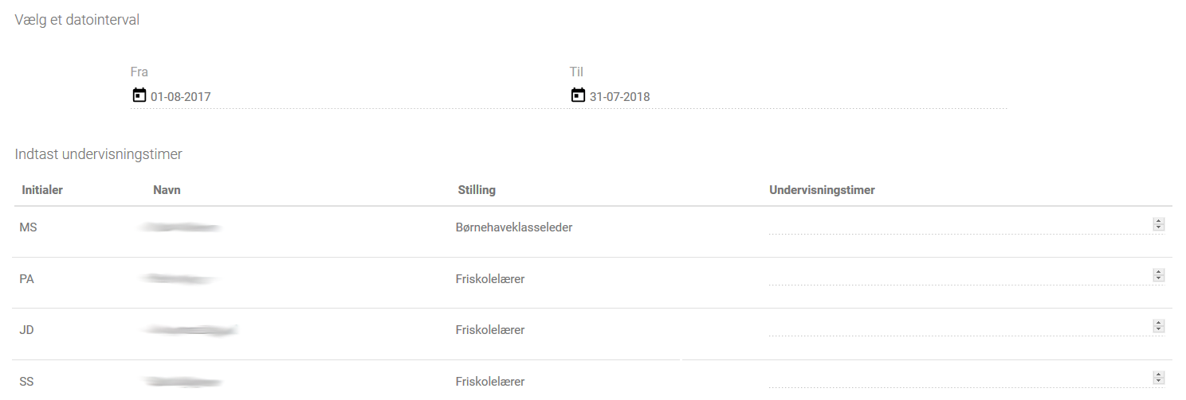
Task: Open the Til date field showing 31-07-2018
Action: tap(788, 97)
